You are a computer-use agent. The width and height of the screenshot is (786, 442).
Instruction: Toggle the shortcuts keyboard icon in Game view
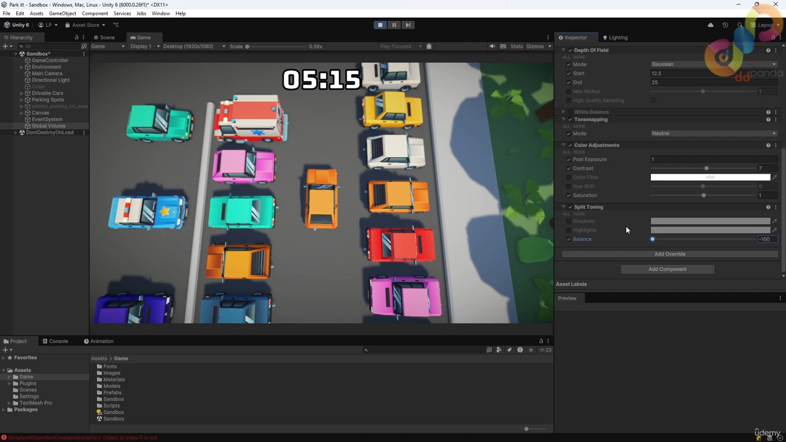504,47
